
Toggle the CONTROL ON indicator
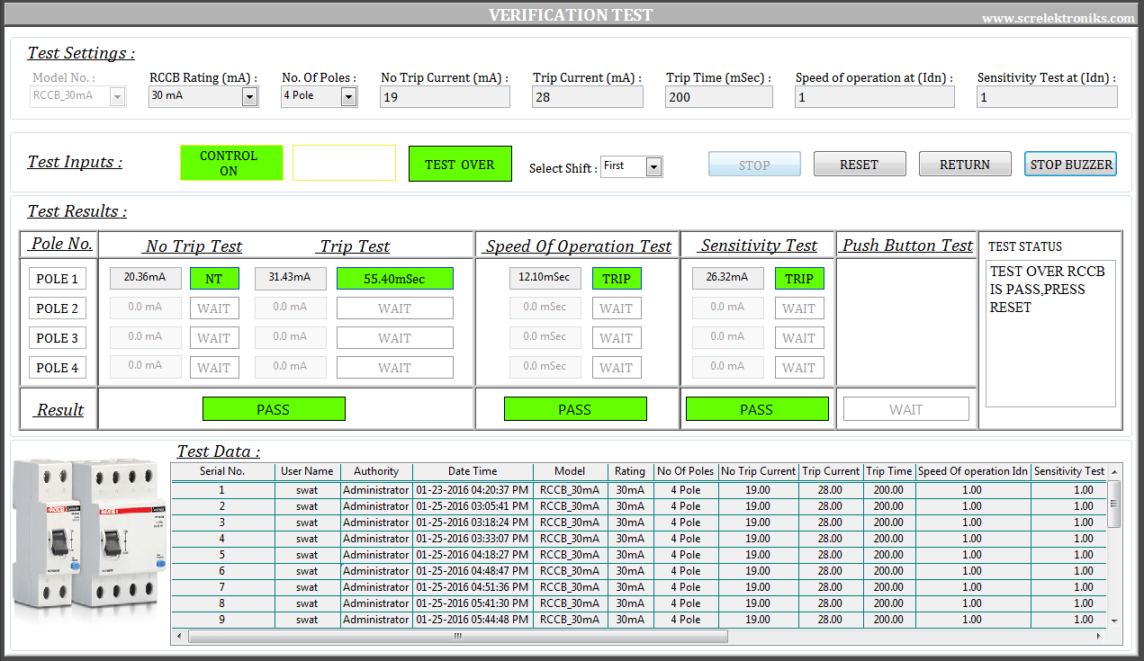point(231,163)
